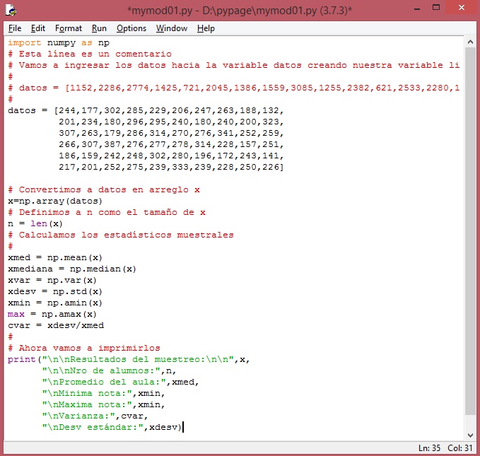The image size is (480, 456).
Task: Click the scrollbar down arrow
Action: coord(471,435)
